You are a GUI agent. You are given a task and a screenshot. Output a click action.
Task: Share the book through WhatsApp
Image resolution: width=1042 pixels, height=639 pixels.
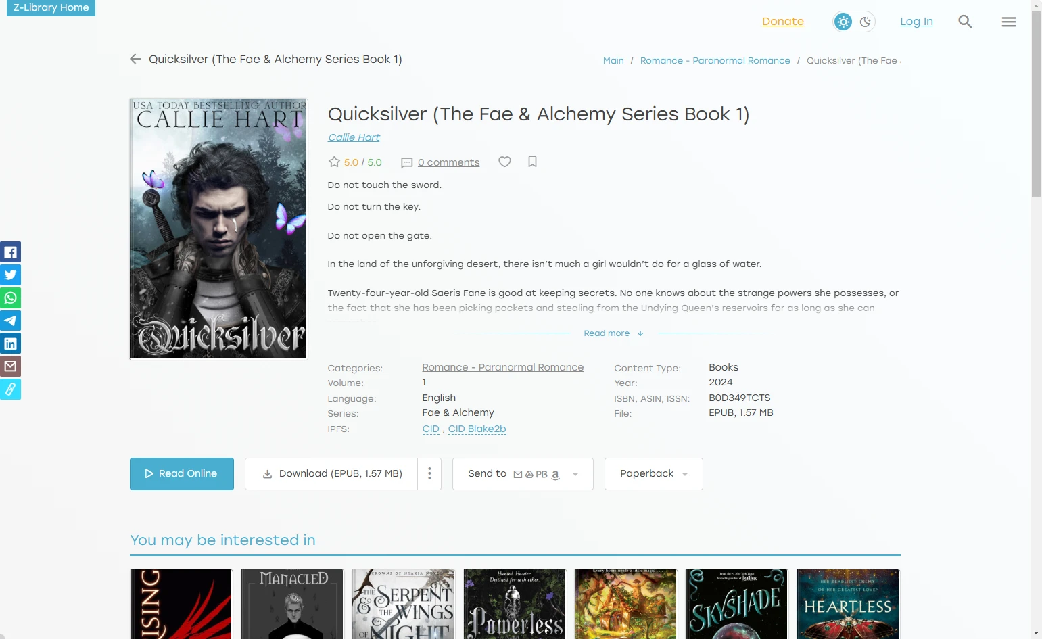[x=10, y=298]
